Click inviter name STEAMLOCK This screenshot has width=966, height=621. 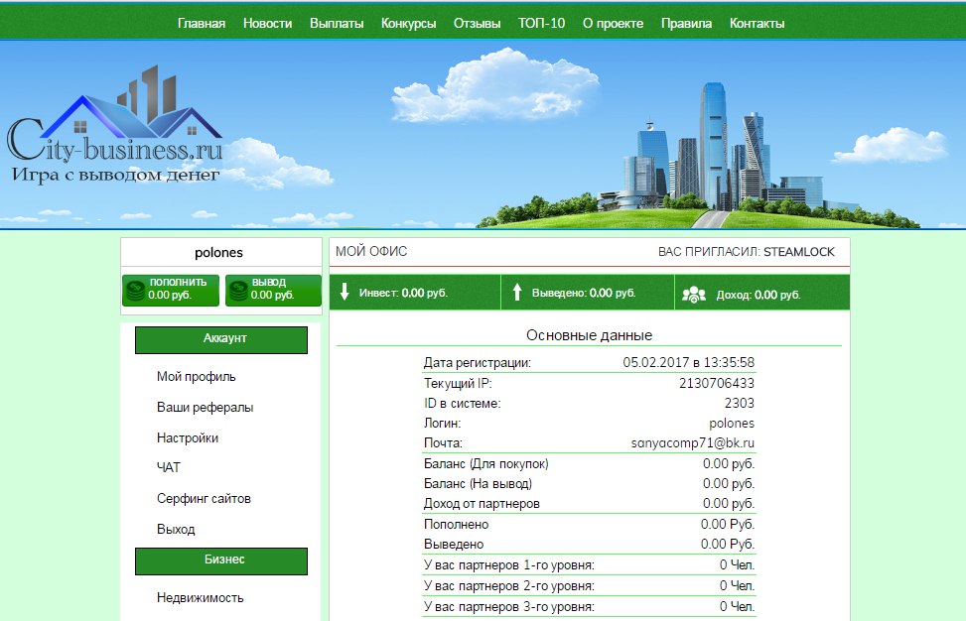[x=799, y=252]
